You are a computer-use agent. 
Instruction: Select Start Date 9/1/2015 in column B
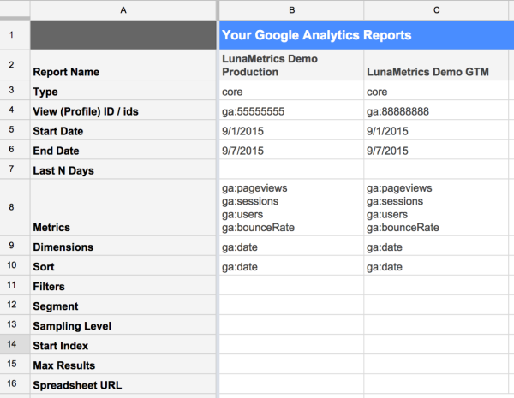coord(291,130)
